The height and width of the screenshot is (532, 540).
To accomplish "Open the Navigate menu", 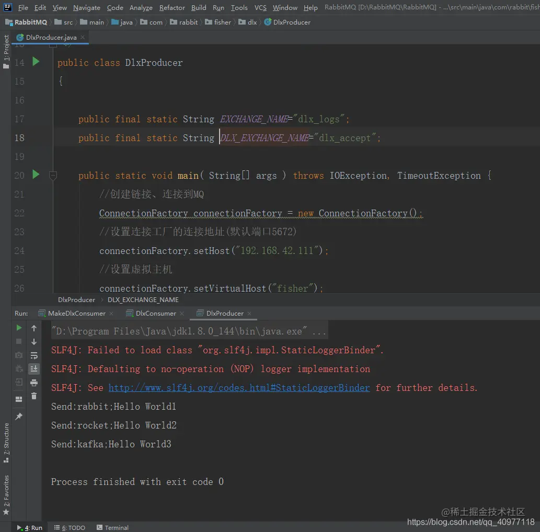I will (x=86, y=7).
